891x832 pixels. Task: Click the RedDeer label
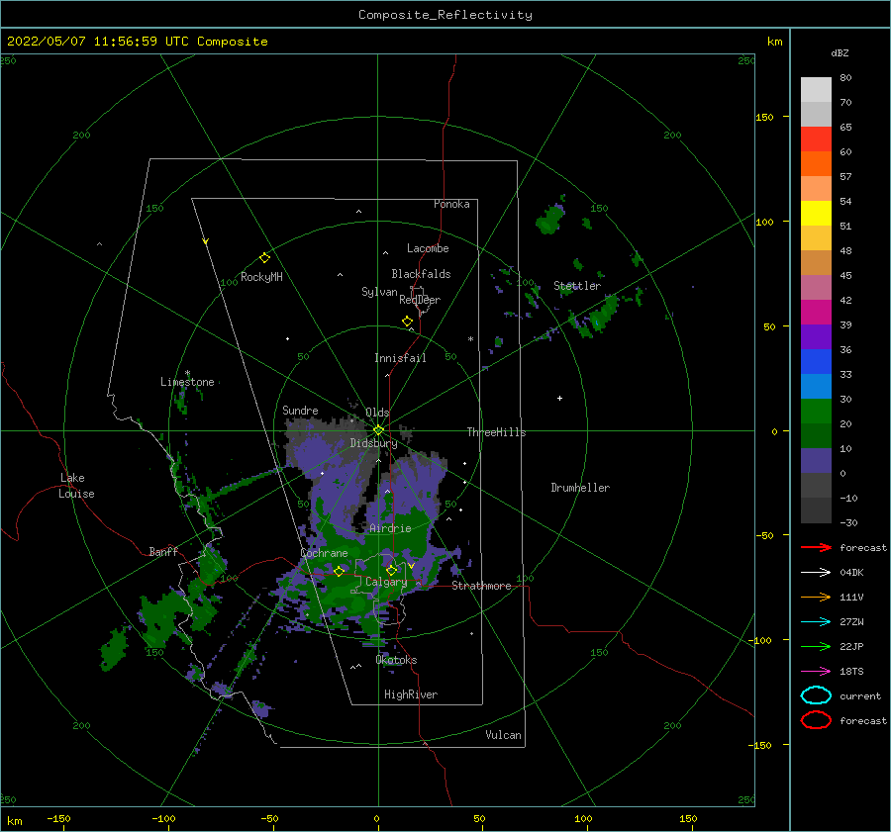tap(420, 300)
